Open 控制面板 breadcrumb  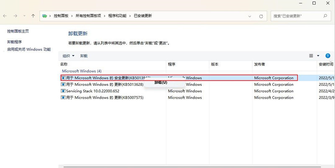61,16
